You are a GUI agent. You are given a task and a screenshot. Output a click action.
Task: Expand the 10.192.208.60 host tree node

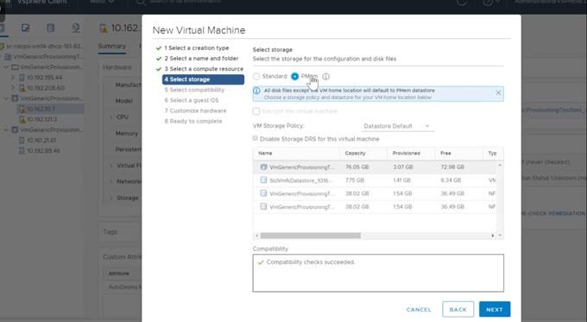click(13, 88)
